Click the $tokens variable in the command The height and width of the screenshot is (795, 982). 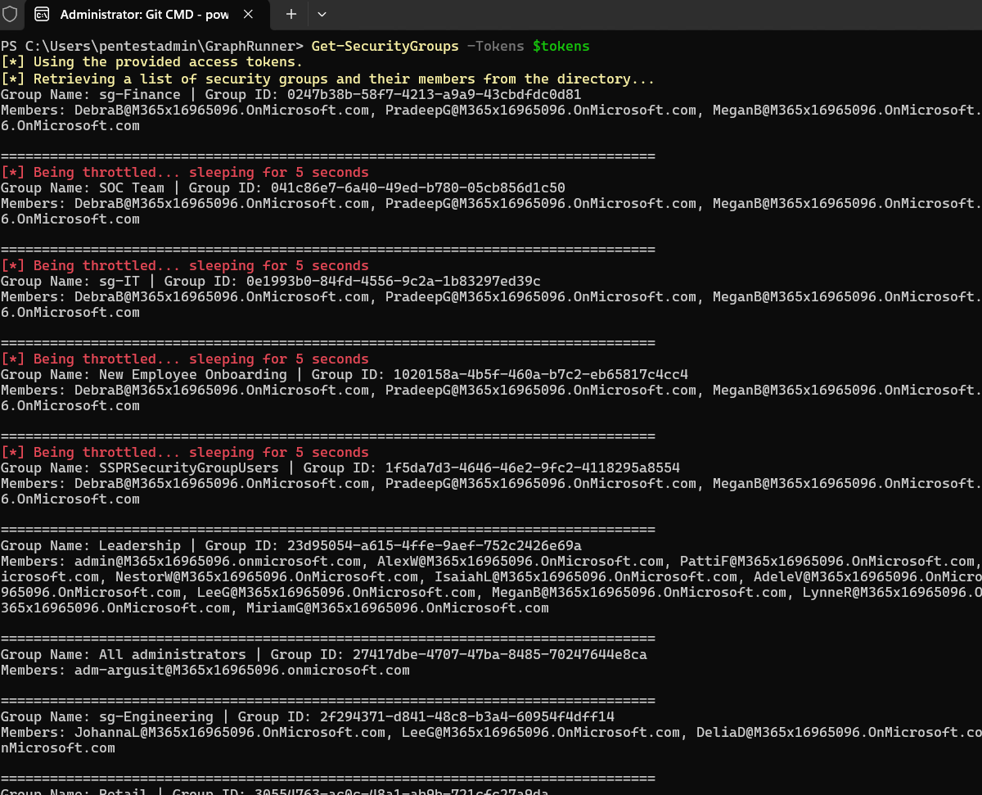[561, 46]
